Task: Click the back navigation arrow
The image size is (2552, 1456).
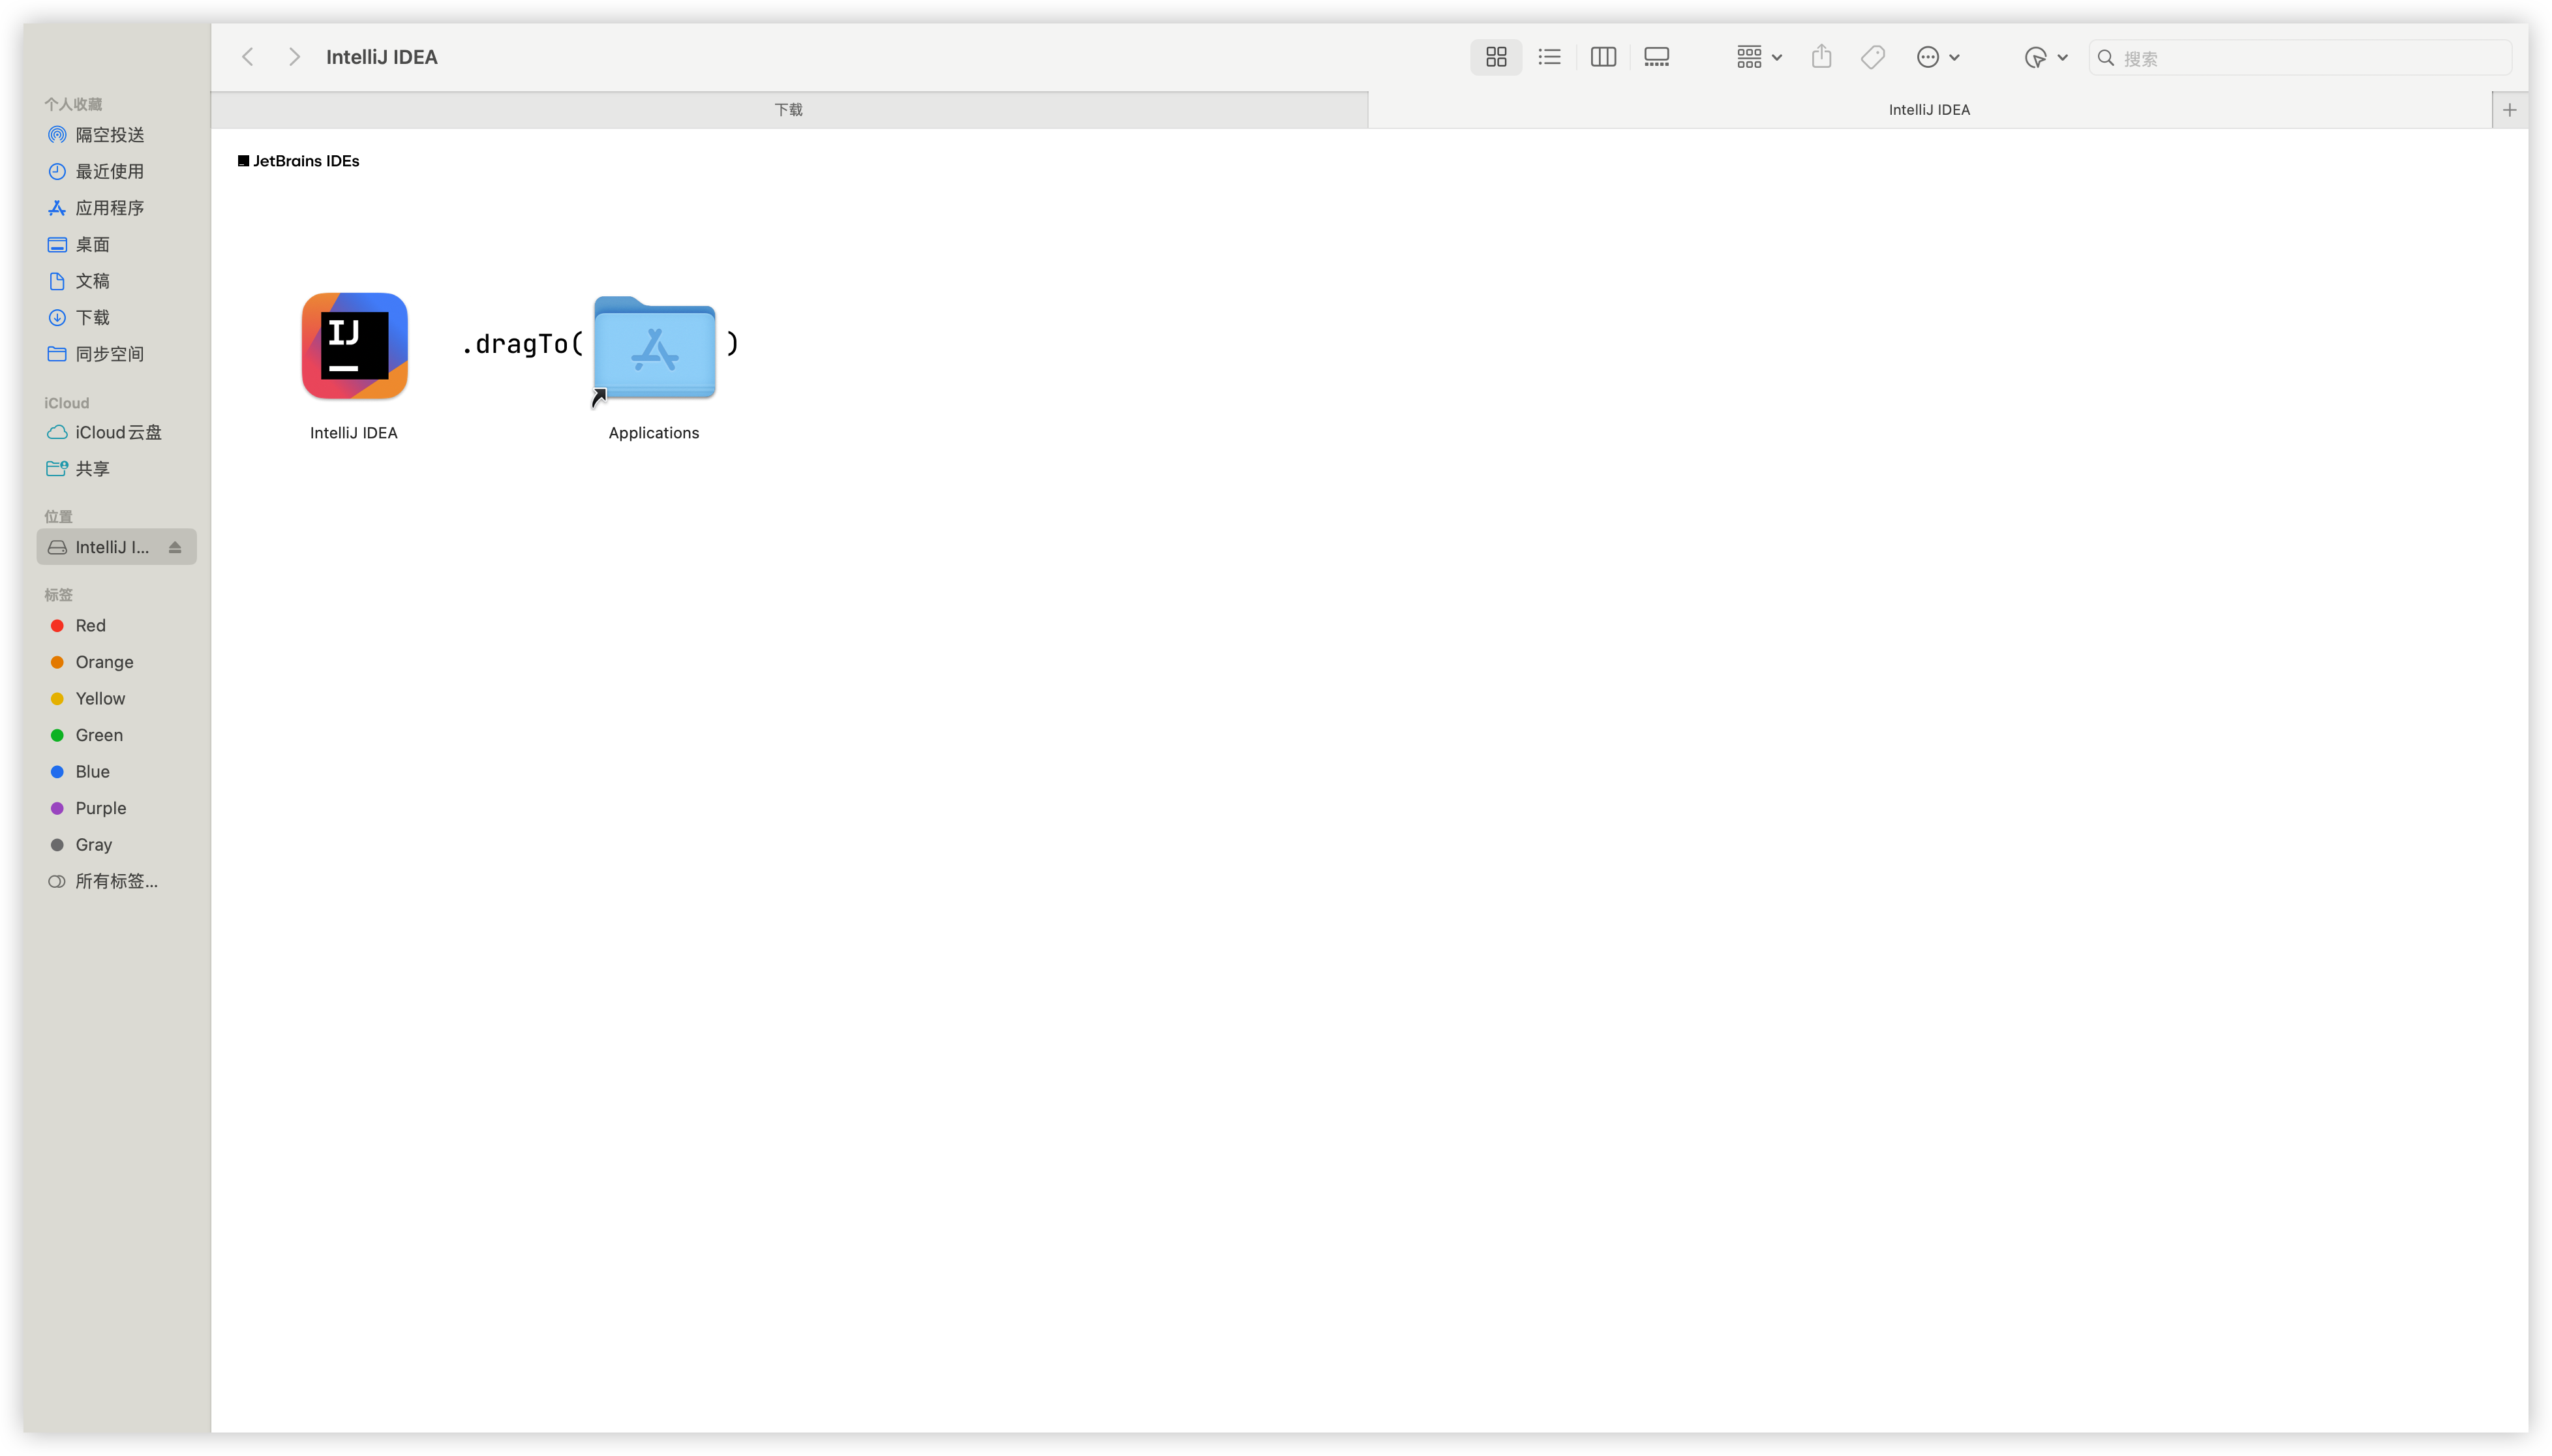Action: pyautogui.click(x=248, y=57)
